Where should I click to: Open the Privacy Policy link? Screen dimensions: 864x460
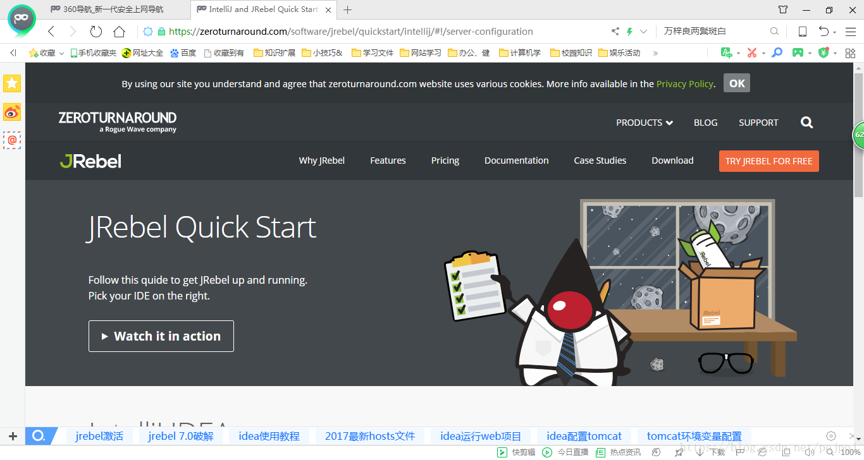685,84
